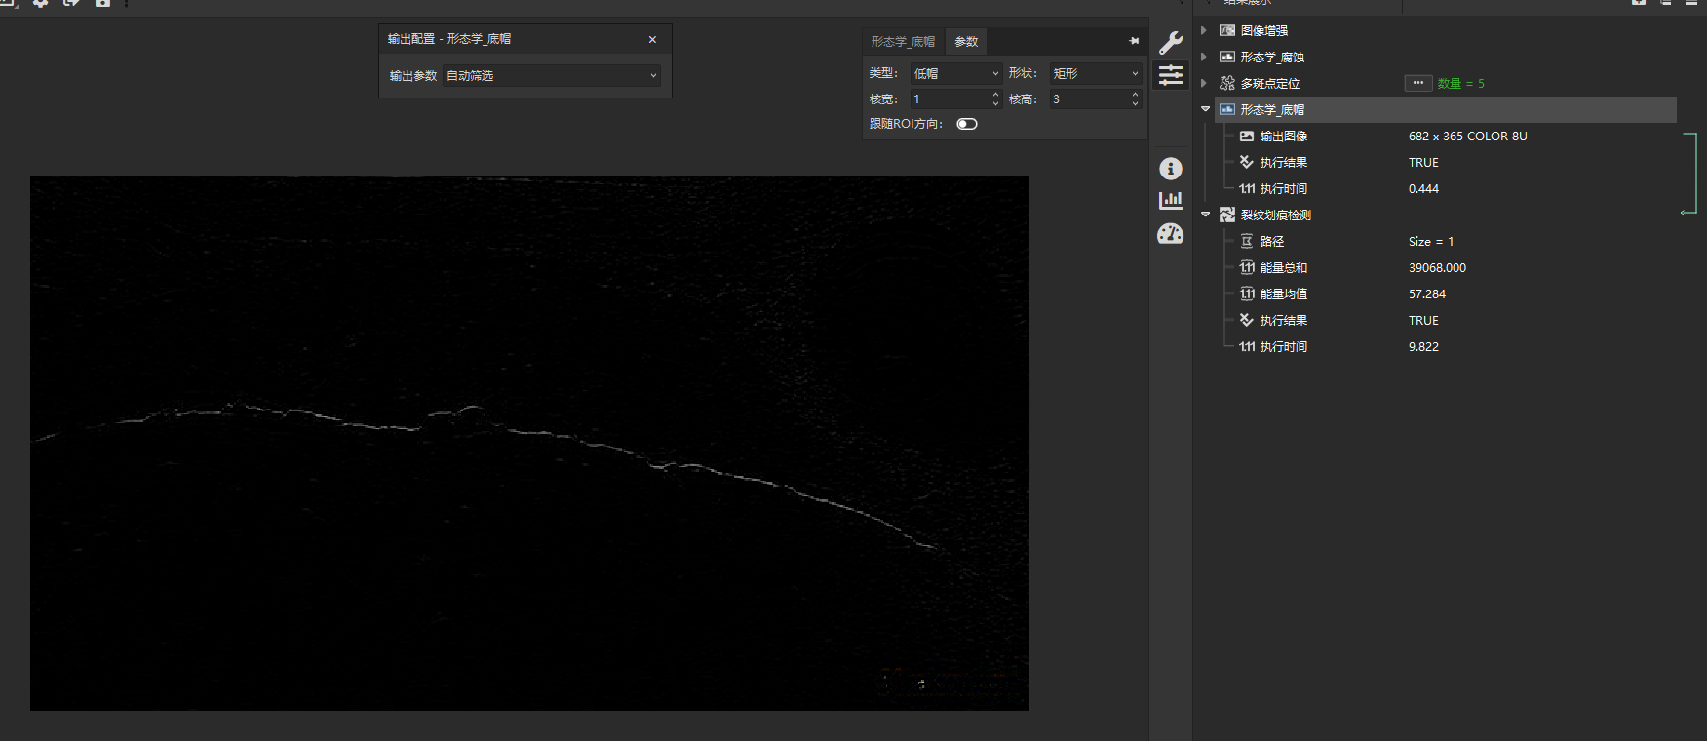This screenshot has width=1707, height=741.
Task: Click the info circle icon
Action: [1170, 169]
